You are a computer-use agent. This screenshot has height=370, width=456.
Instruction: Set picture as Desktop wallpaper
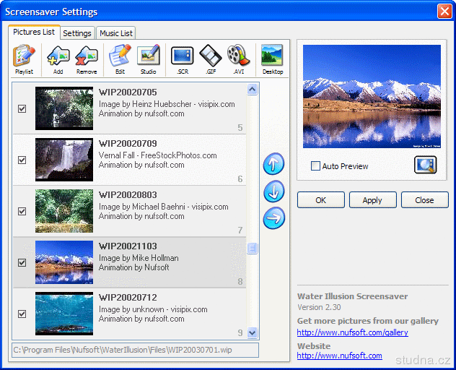[272, 59]
